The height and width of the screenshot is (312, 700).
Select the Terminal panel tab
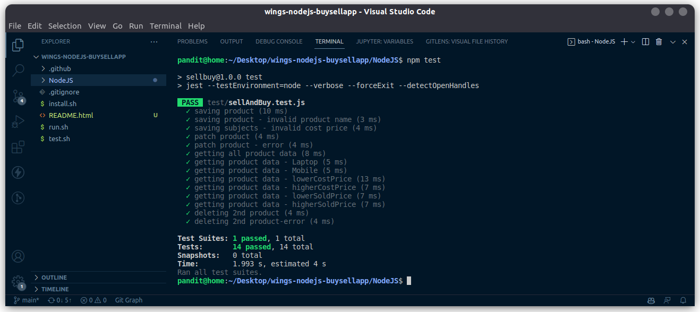click(x=329, y=41)
